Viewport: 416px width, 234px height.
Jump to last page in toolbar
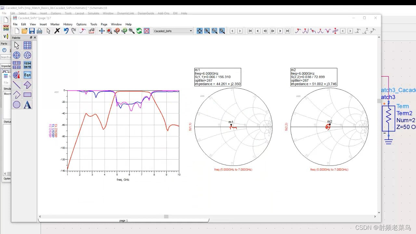288,31
